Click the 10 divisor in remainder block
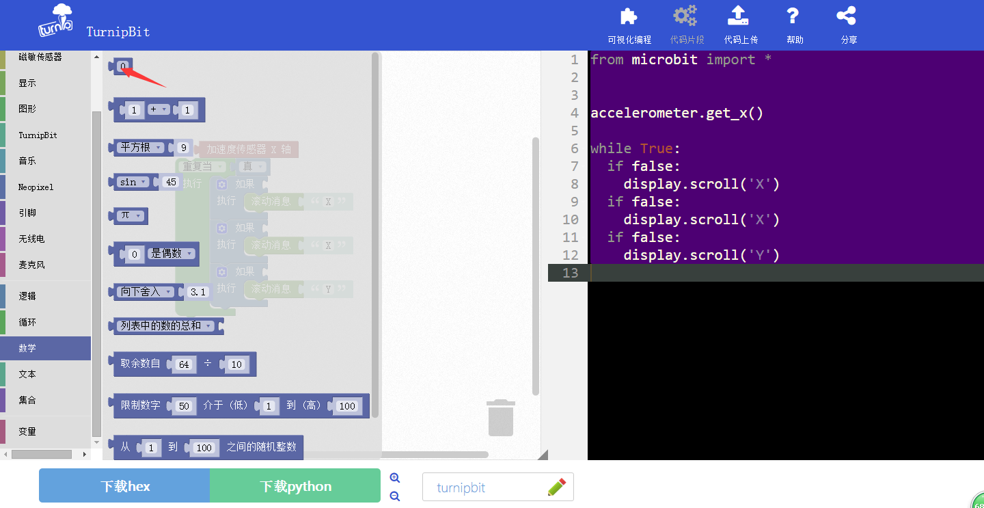Viewport: 984px width, 508px height. pyautogui.click(x=236, y=364)
